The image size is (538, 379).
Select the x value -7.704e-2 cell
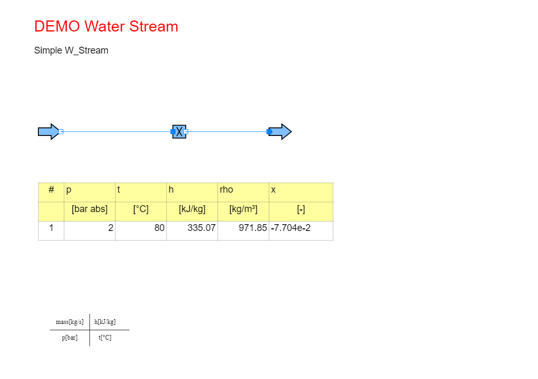pyautogui.click(x=301, y=230)
